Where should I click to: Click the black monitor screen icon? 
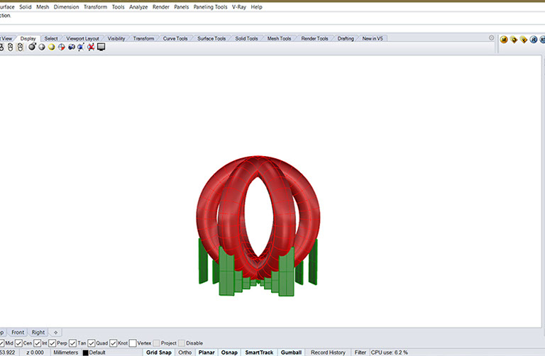[x=101, y=47]
